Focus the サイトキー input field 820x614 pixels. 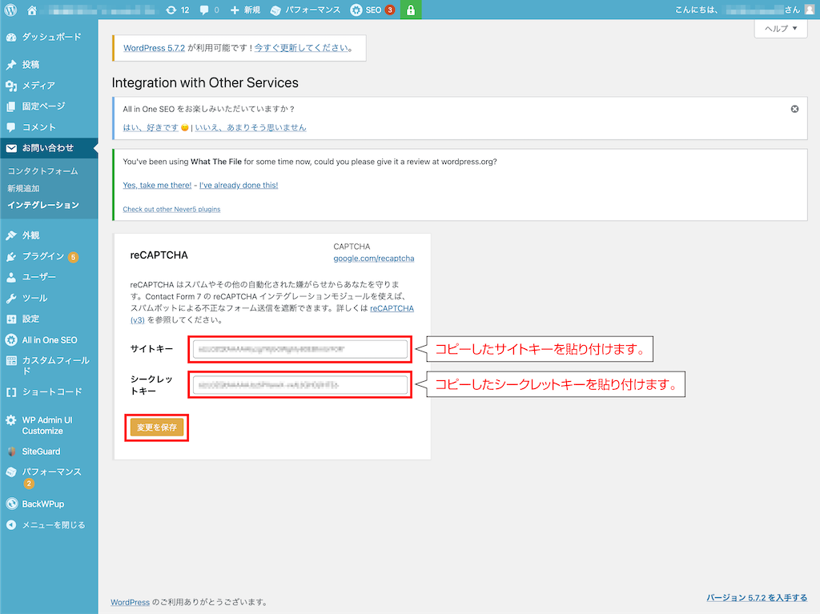[x=300, y=349]
